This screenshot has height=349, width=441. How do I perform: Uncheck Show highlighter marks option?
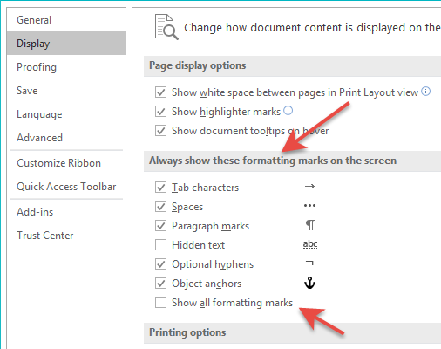(x=160, y=112)
